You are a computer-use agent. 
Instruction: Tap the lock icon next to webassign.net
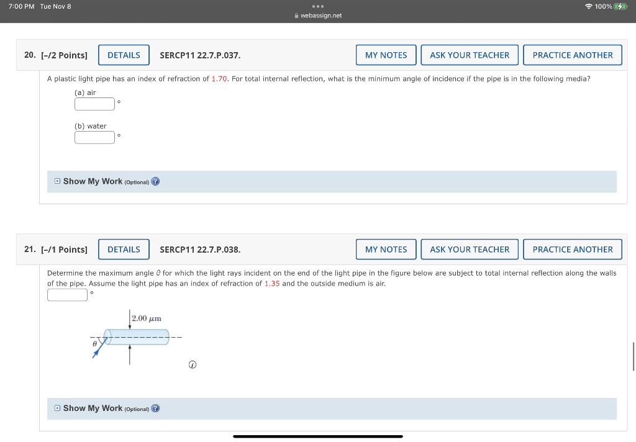click(x=296, y=16)
